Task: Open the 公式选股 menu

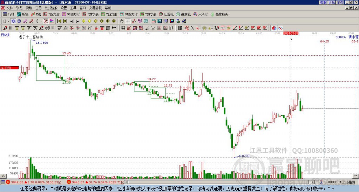Action: 51,8
